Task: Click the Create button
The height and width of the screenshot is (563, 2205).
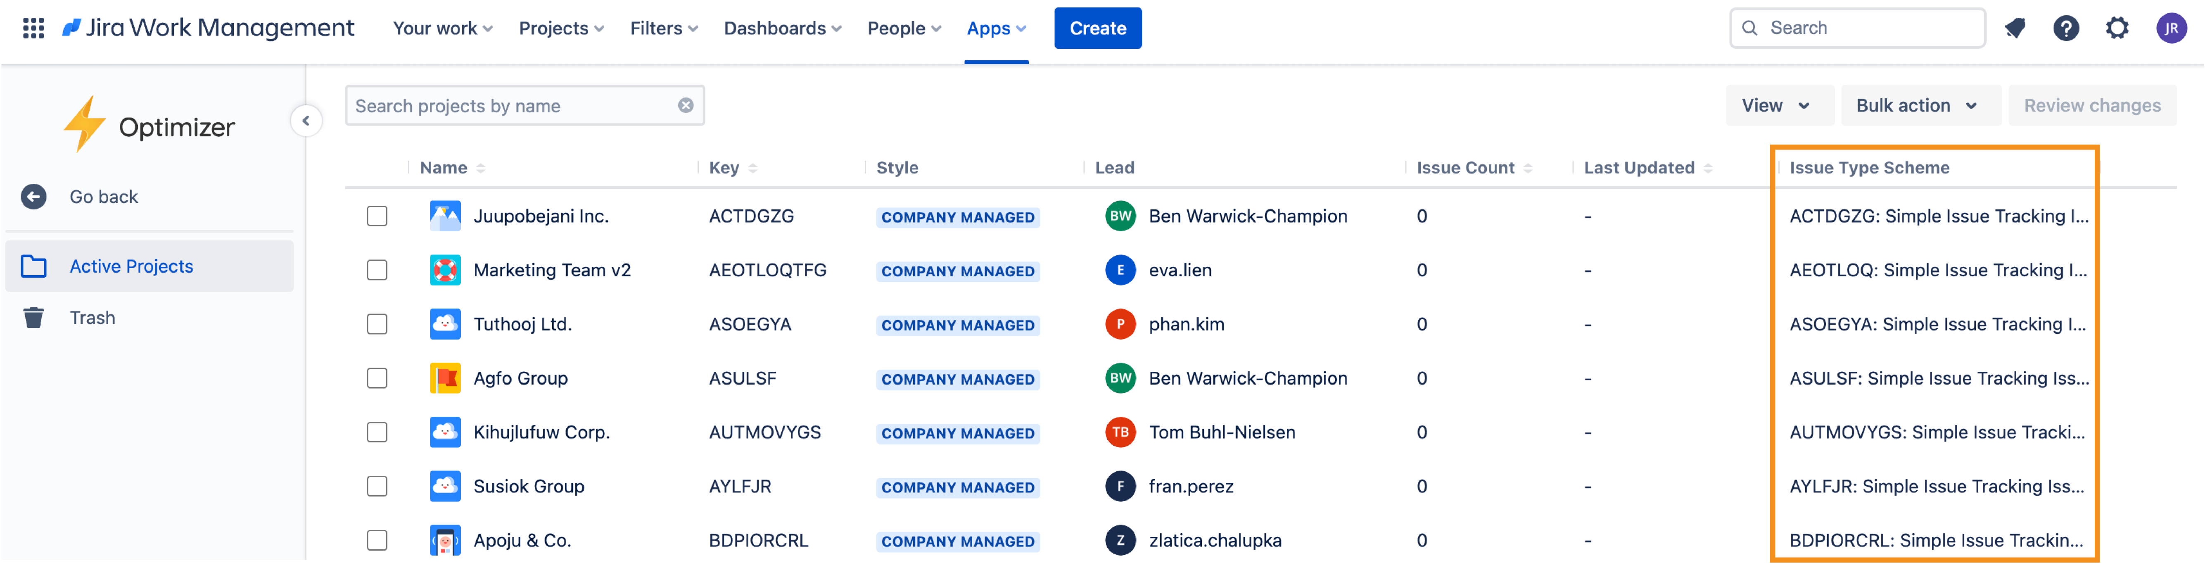Action: (1097, 28)
